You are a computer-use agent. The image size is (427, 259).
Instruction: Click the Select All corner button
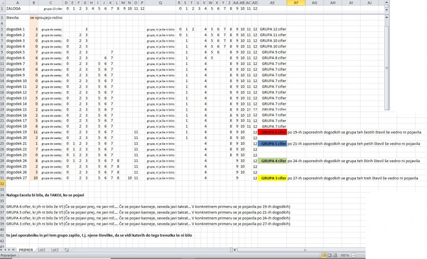[x=2, y=3]
